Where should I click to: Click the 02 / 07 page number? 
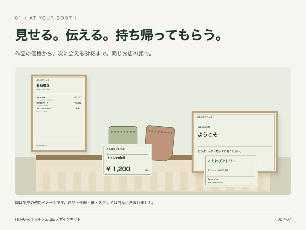pos(284,219)
